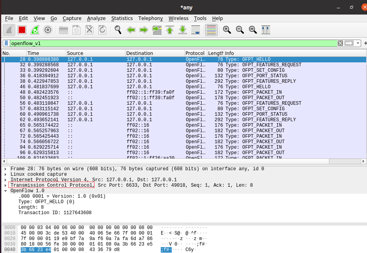Screen dimensions: 367x253
Task: Click the Find a packet magnifier icon
Action: point(118,30)
